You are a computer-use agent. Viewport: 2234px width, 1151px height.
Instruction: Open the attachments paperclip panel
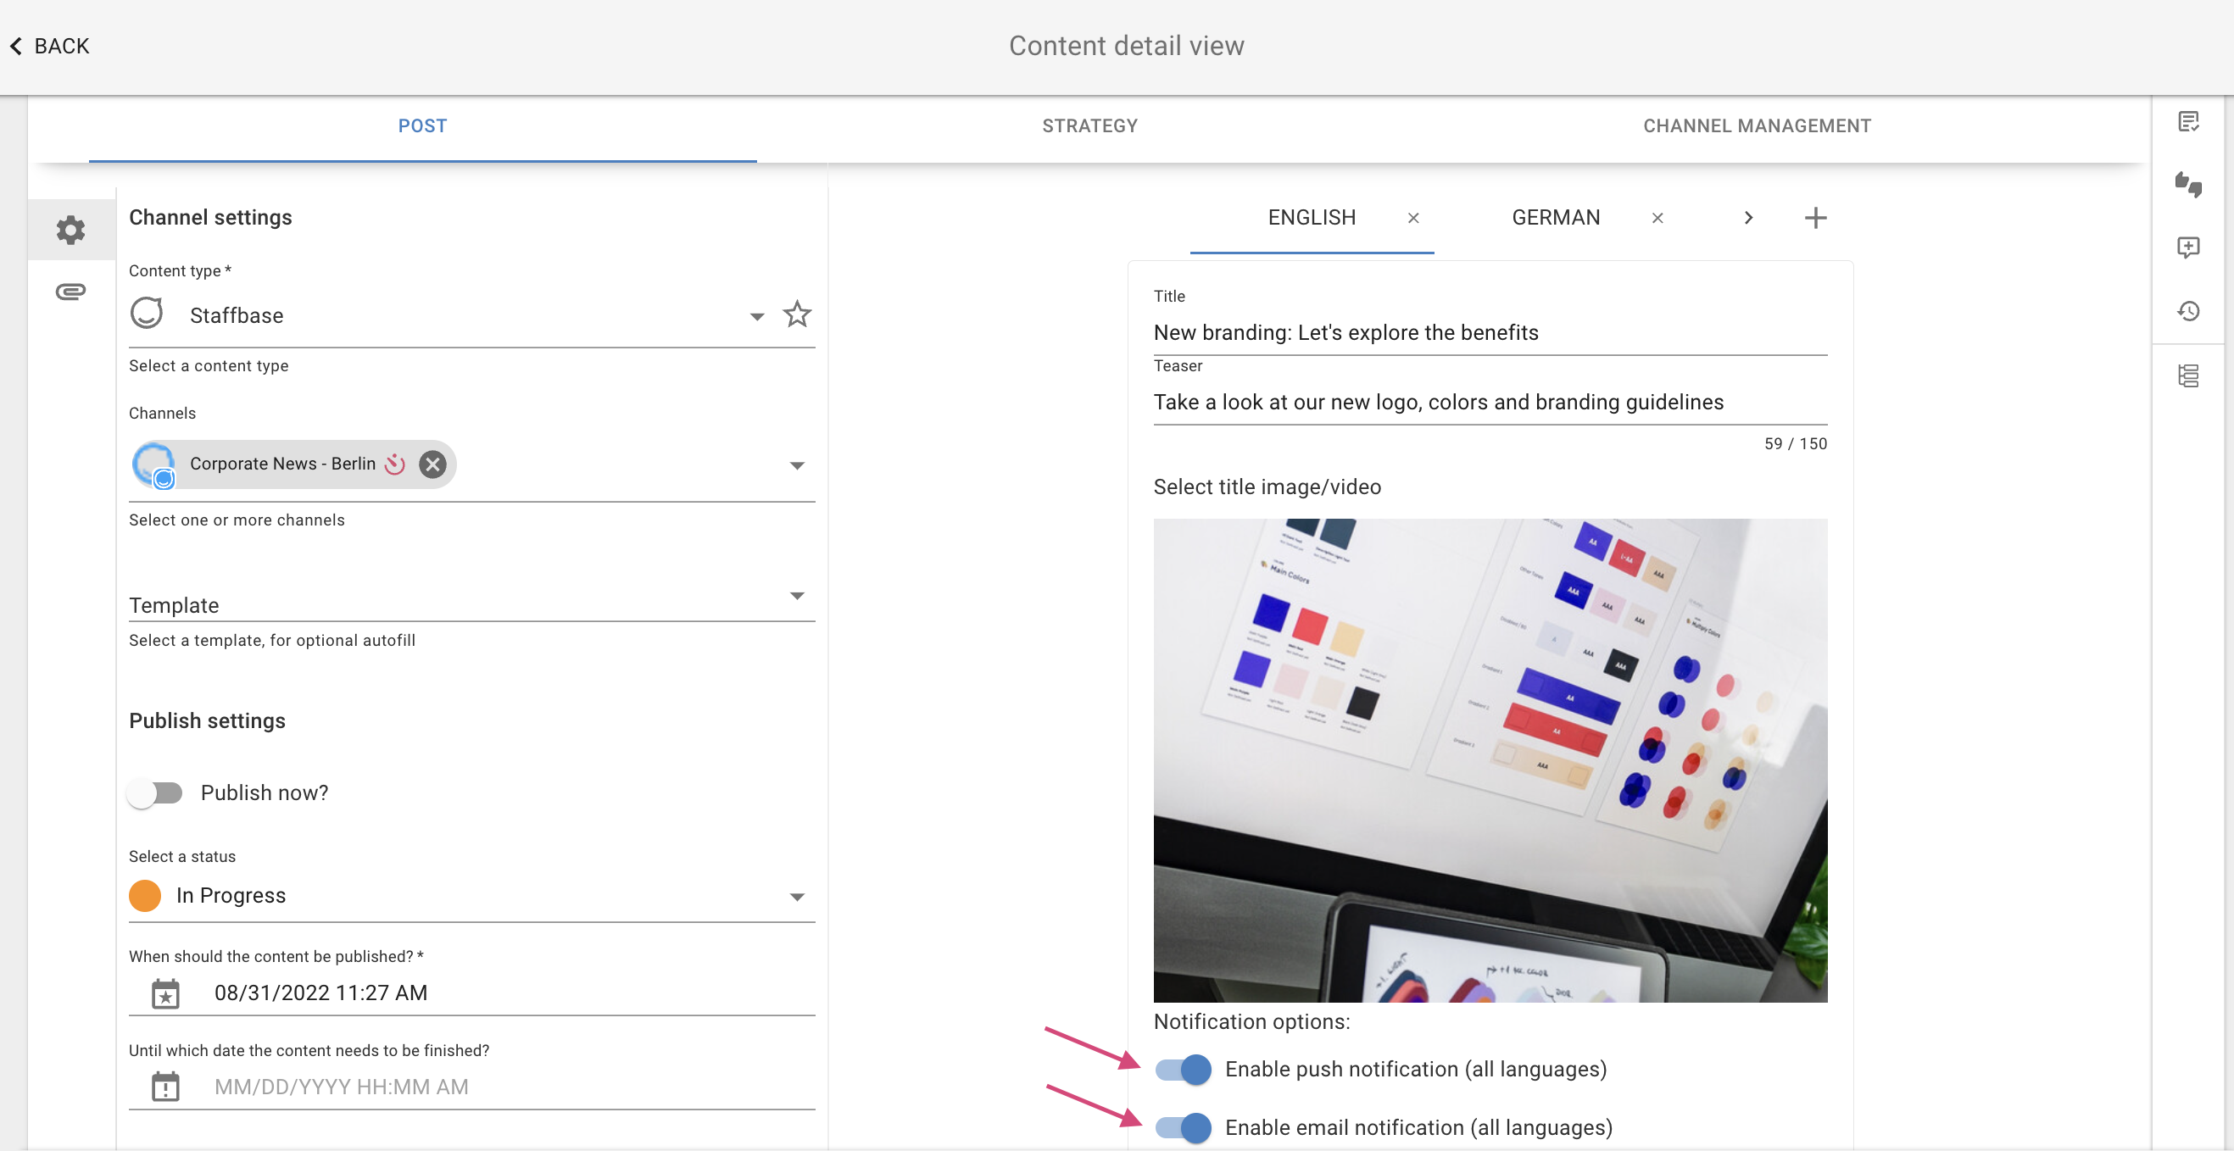point(71,292)
